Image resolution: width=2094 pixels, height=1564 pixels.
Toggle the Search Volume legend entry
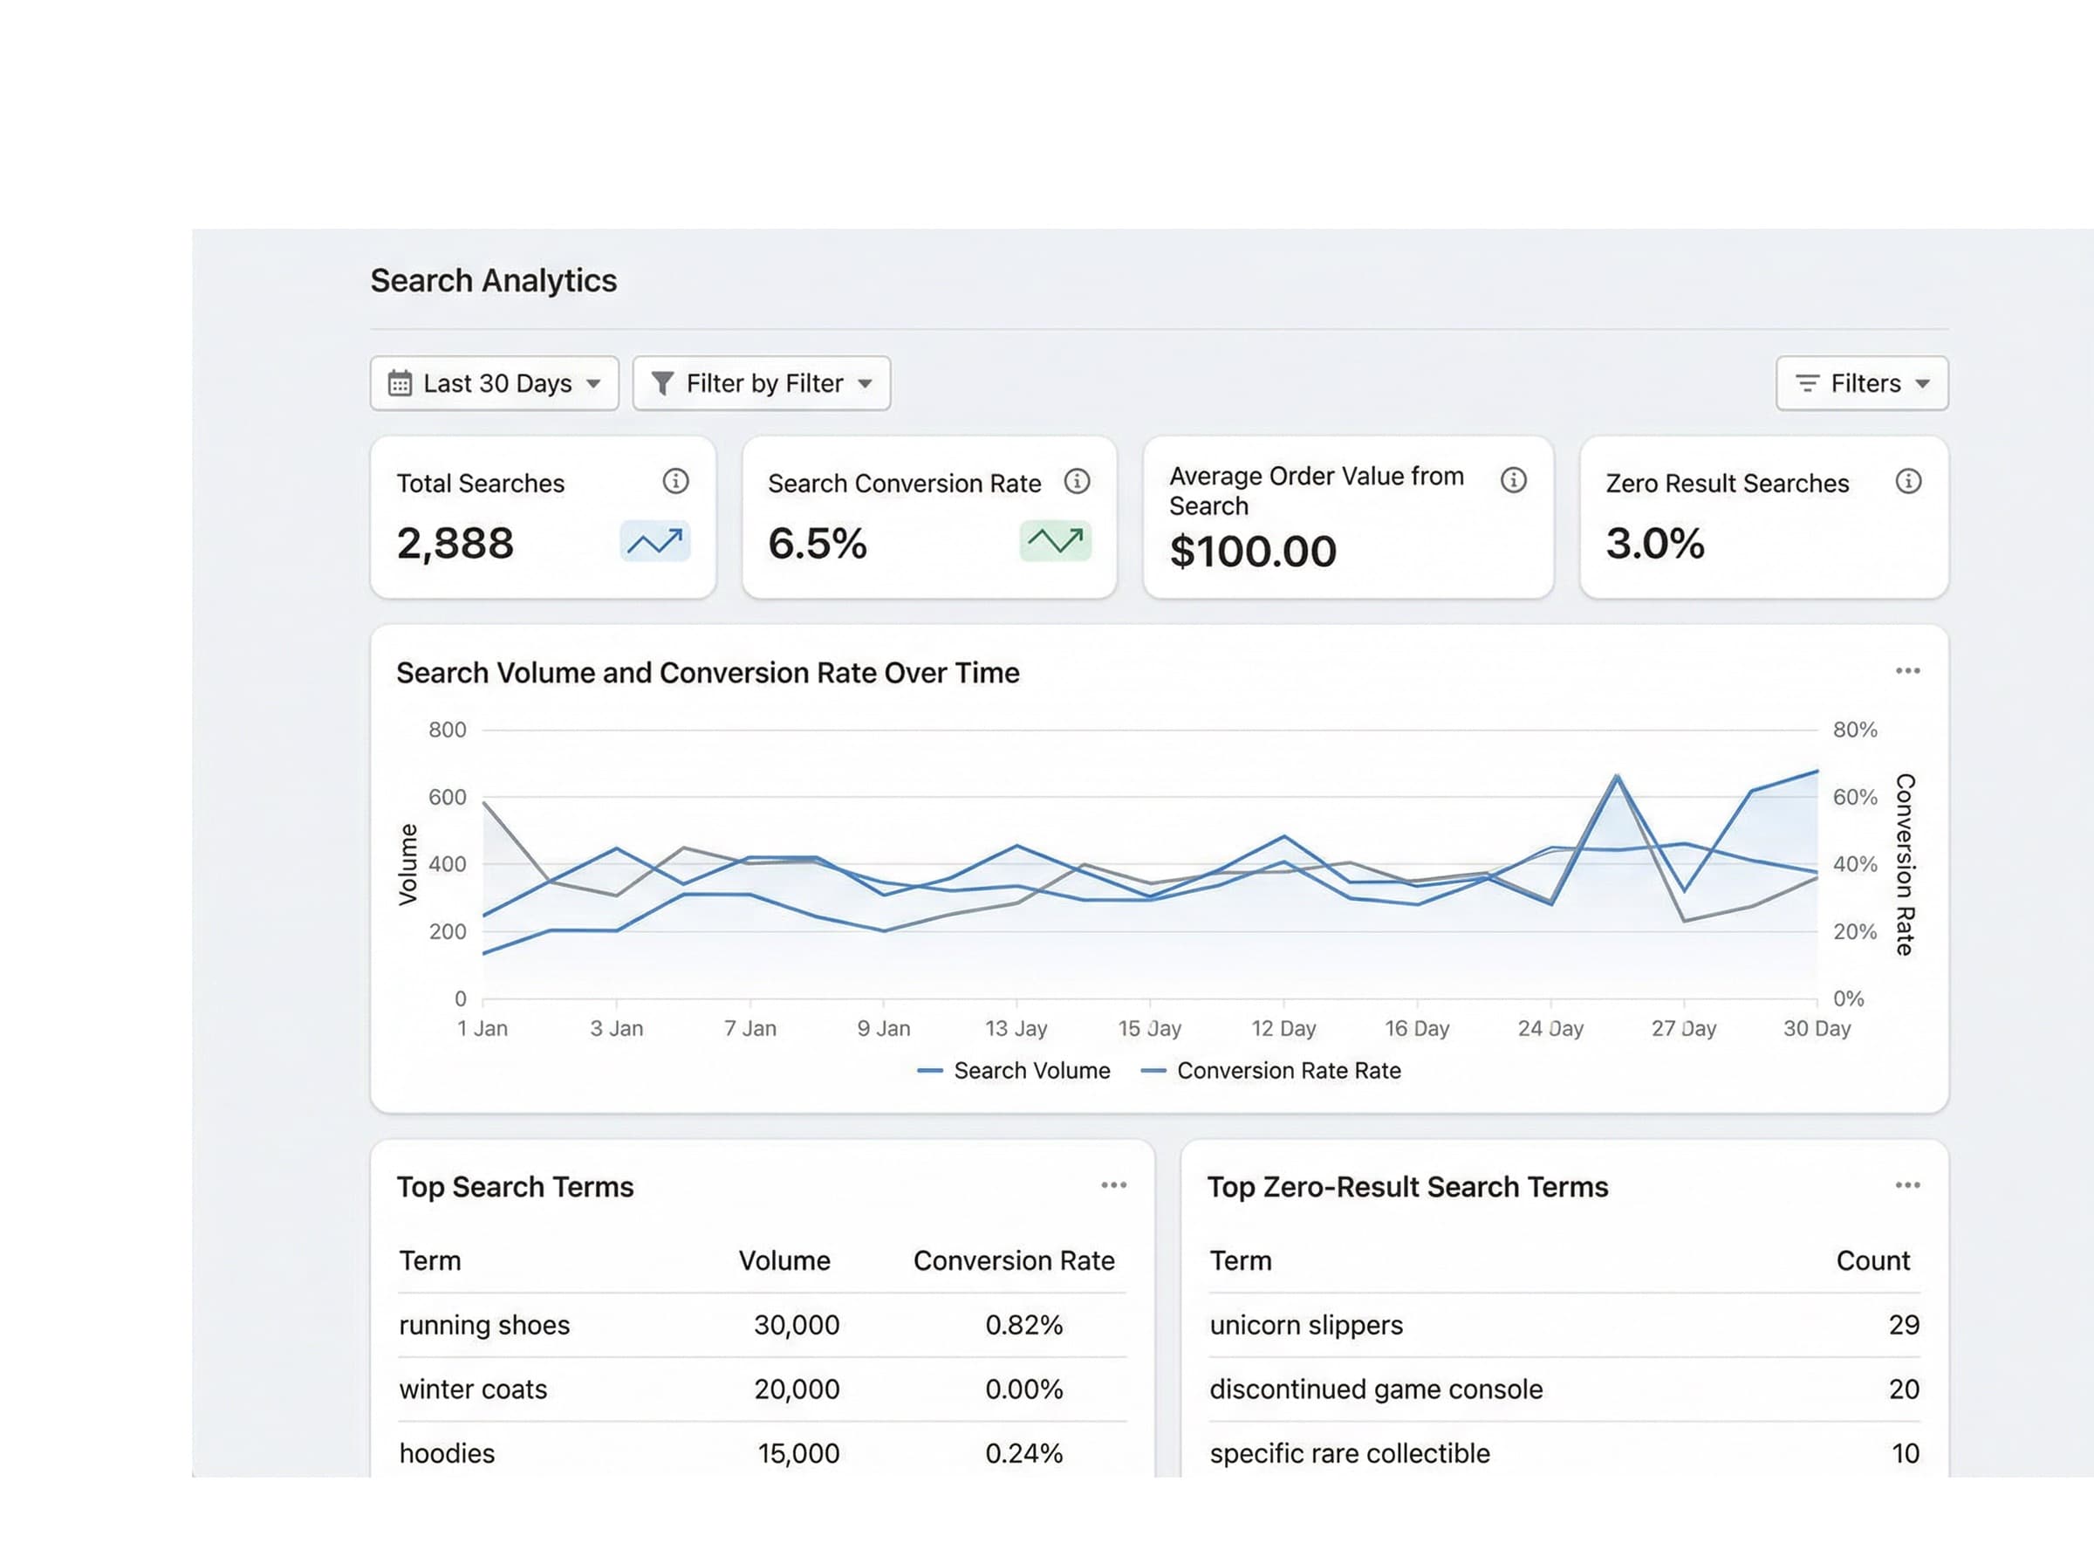coord(1014,1070)
